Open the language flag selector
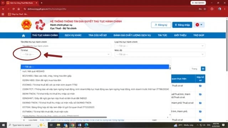This screenshot has height=128, width=228. click(199, 25)
